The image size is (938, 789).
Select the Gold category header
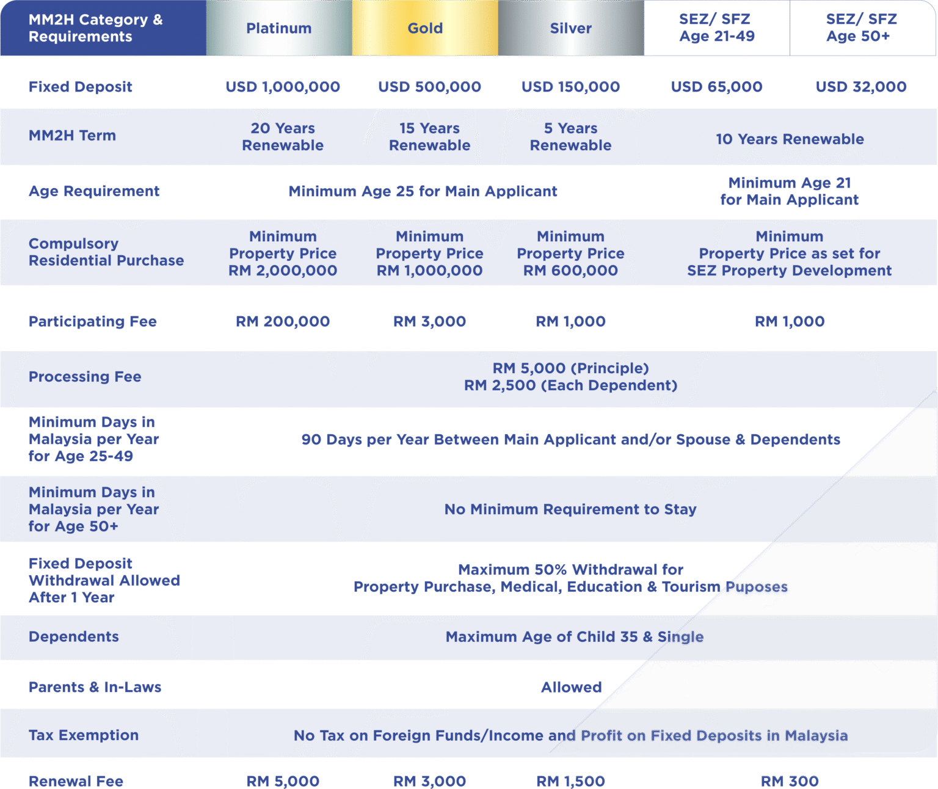pos(425,28)
